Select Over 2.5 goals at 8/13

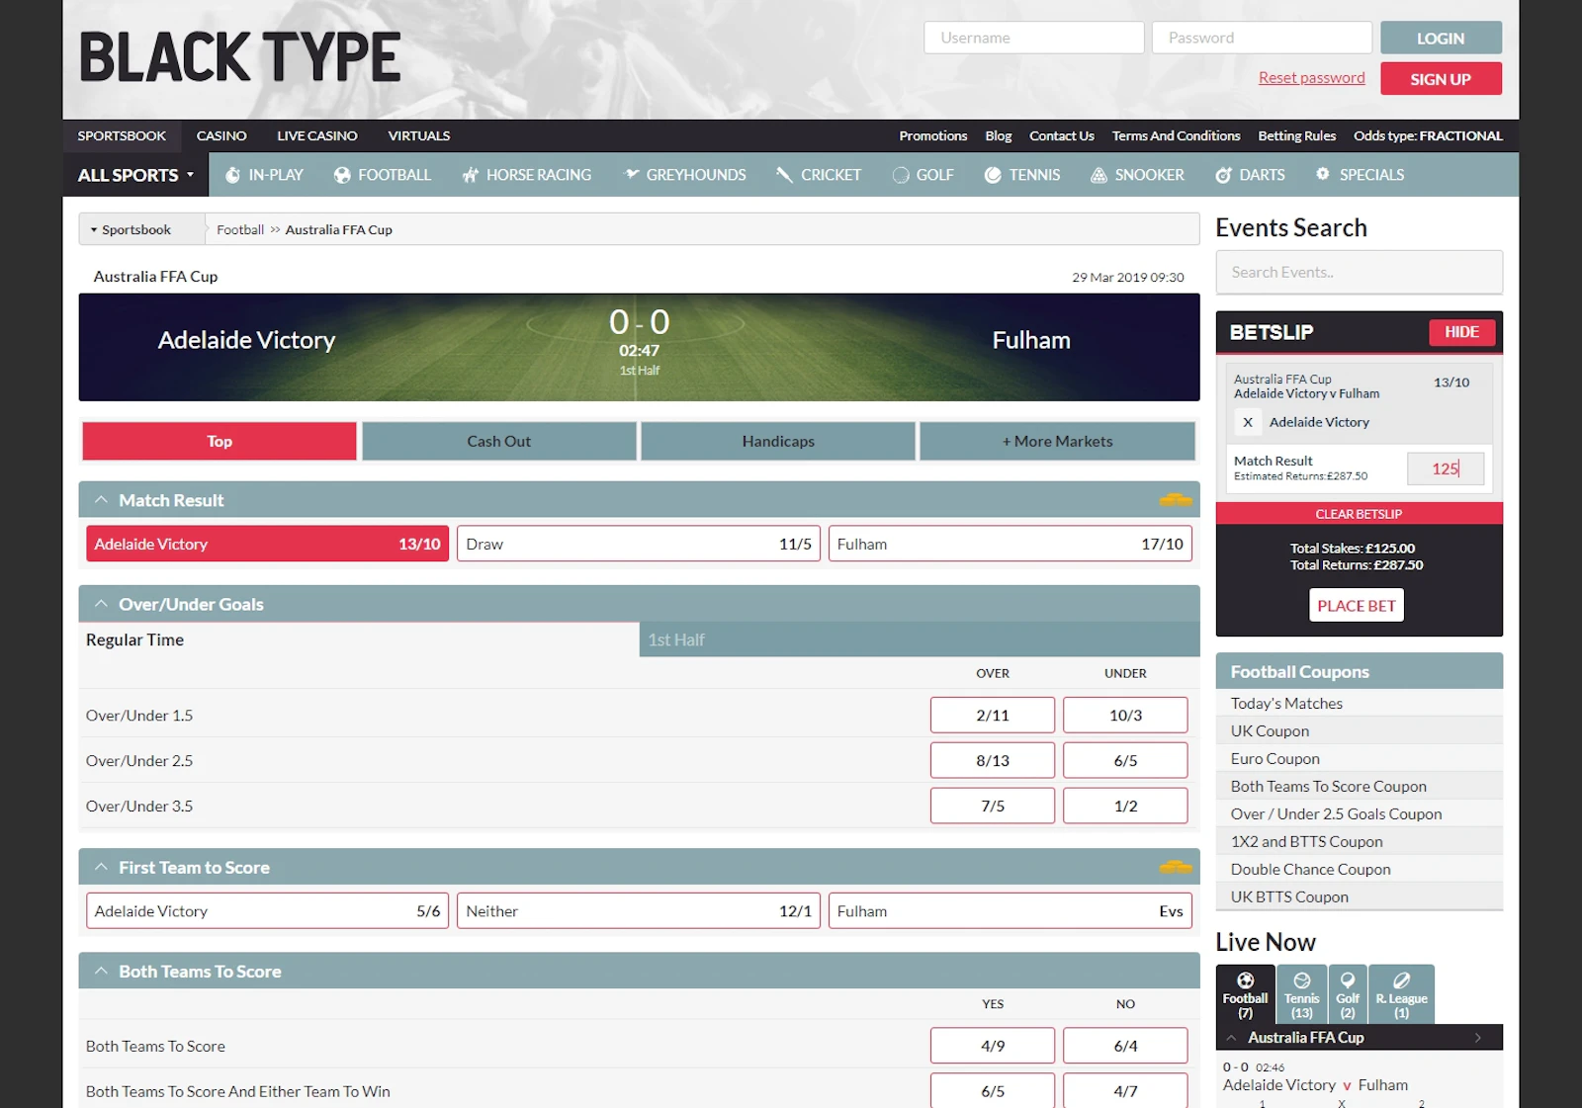pyautogui.click(x=992, y=761)
